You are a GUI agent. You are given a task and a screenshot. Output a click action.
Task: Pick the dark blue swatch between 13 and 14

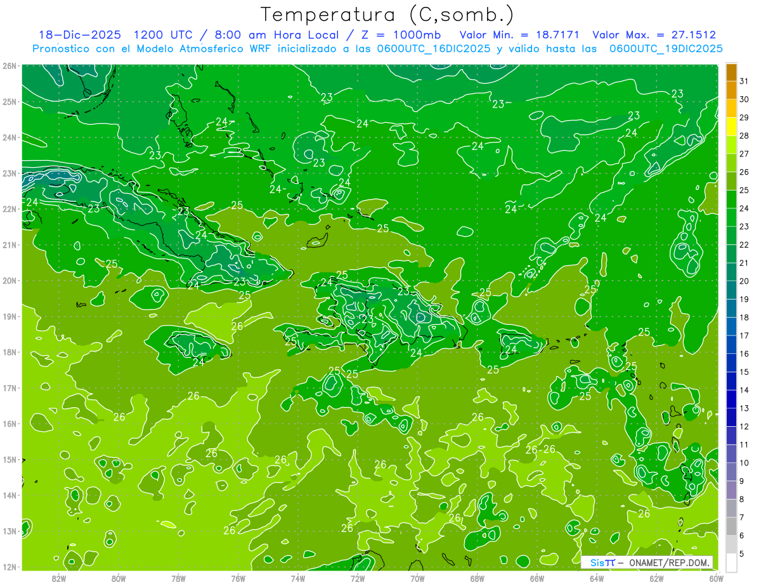point(732,399)
